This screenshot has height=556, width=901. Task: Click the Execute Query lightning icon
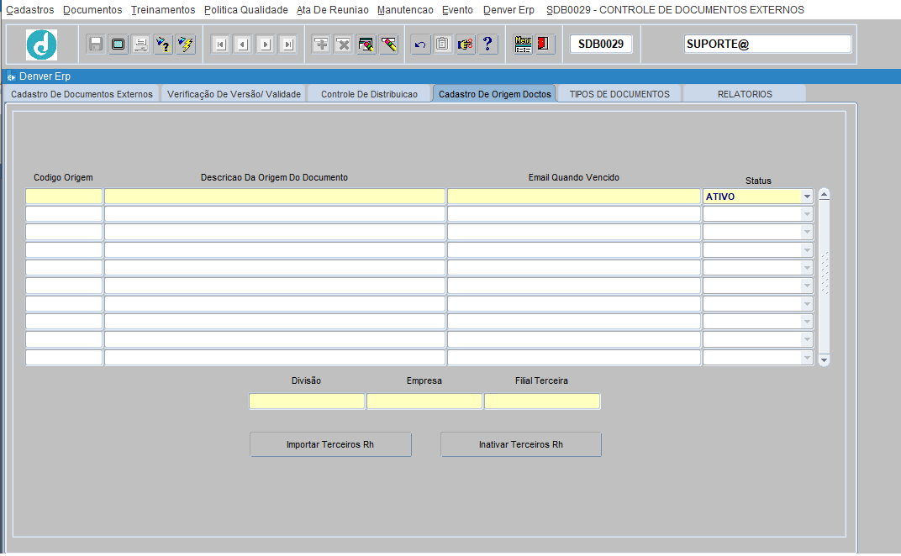point(186,45)
